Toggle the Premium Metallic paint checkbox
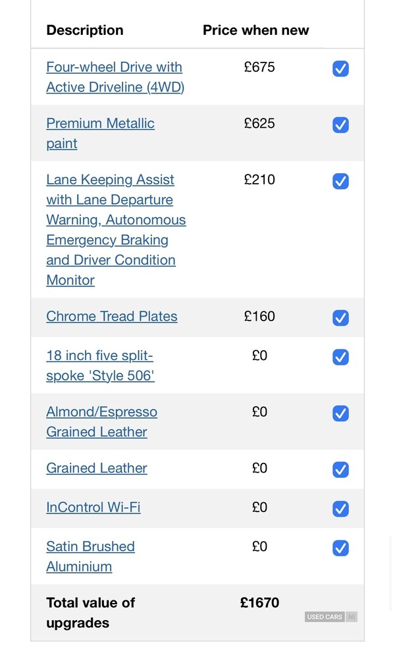Image resolution: width=395 pixels, height=653 pixels. (340, 124)
